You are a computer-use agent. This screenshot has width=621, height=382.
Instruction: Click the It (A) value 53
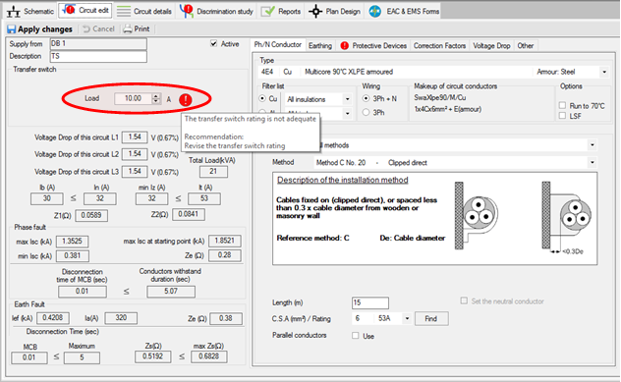(x=204, y=198)
